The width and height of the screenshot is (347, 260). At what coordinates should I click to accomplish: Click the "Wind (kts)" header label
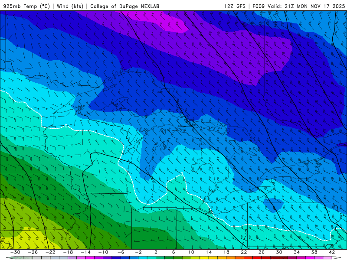70,6
